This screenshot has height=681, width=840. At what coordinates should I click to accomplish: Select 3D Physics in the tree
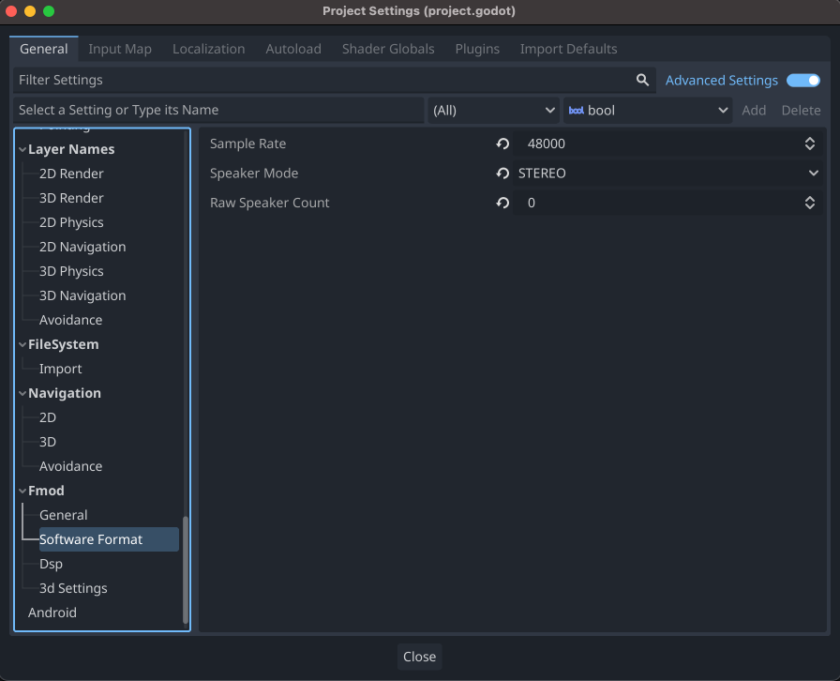(71, 271)
